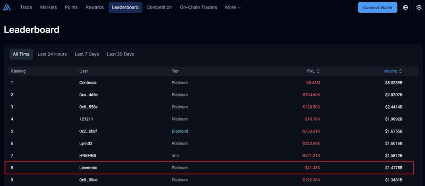Select the Leaderboard nav tab
Image resolution: width=425 pixels, height=186 pixels.
point(125,8)
